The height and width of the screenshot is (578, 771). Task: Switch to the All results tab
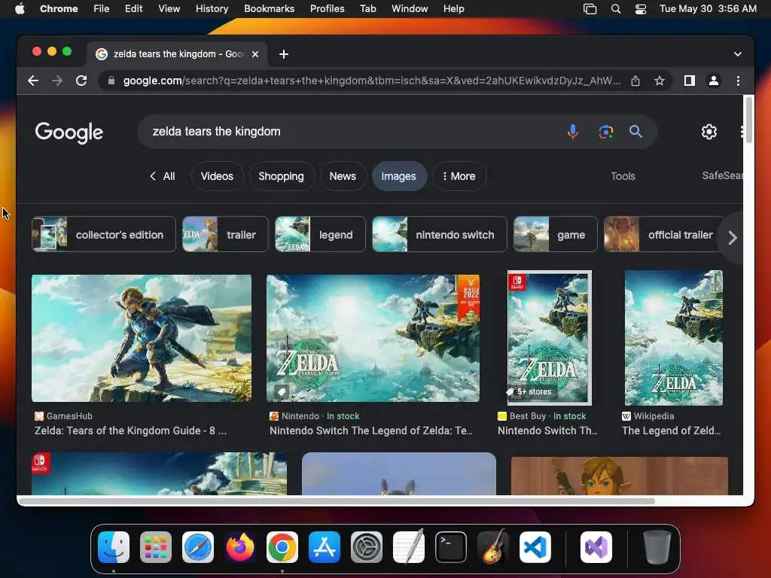click(163, 176)
